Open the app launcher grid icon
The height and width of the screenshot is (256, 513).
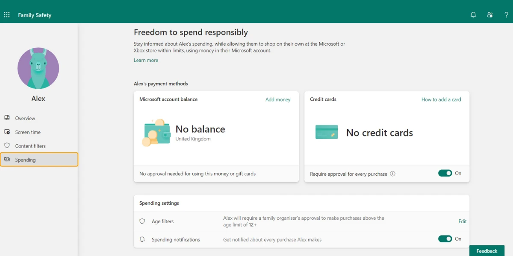[7, 15]
